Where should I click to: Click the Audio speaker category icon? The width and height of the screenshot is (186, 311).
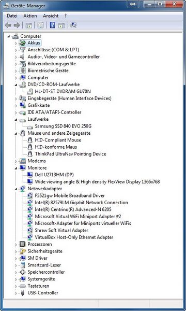[x=22, y=56]
